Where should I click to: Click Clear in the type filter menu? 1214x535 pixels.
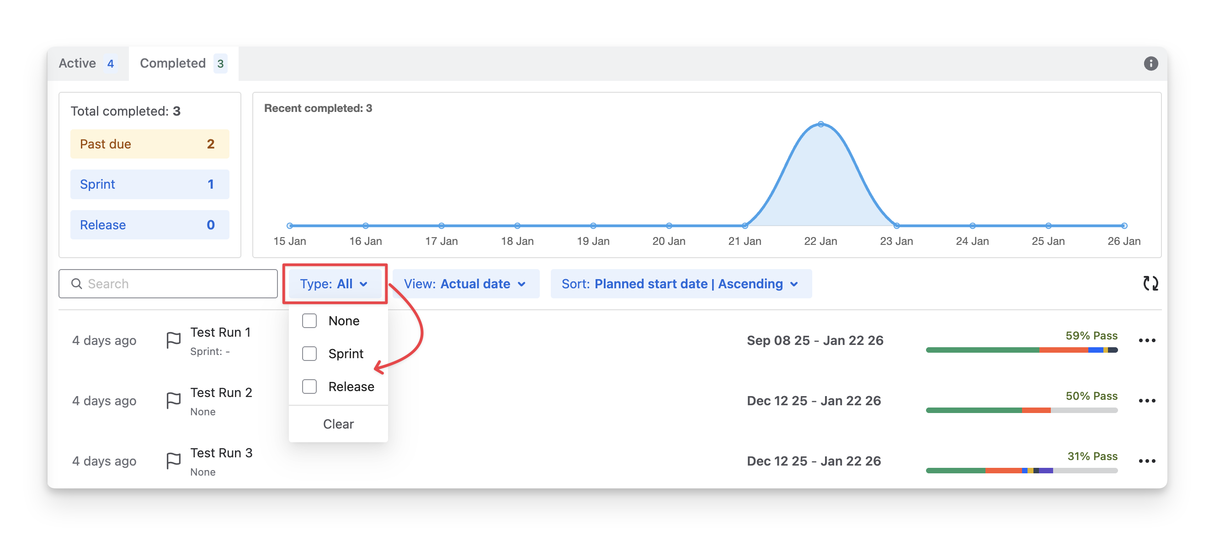(338, 424)
